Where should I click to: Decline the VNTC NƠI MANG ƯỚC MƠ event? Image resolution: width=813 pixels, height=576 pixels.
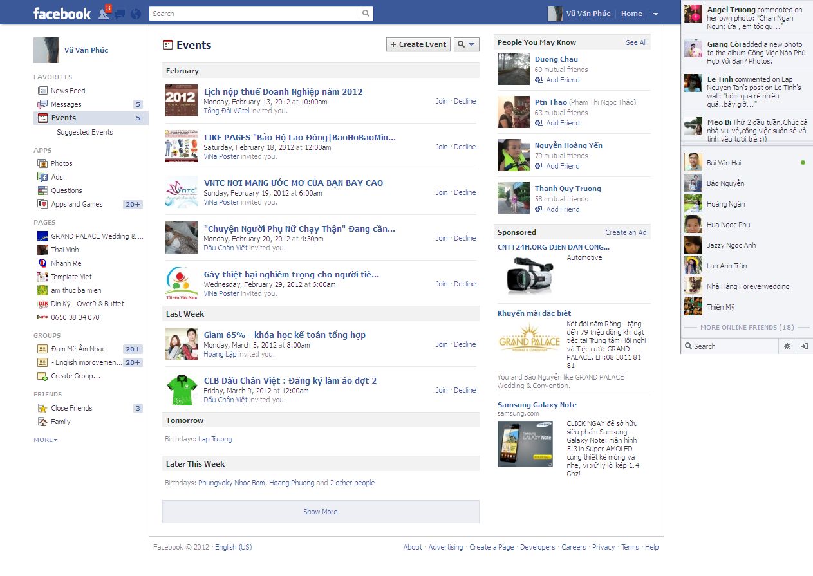[x=465, y=192]
